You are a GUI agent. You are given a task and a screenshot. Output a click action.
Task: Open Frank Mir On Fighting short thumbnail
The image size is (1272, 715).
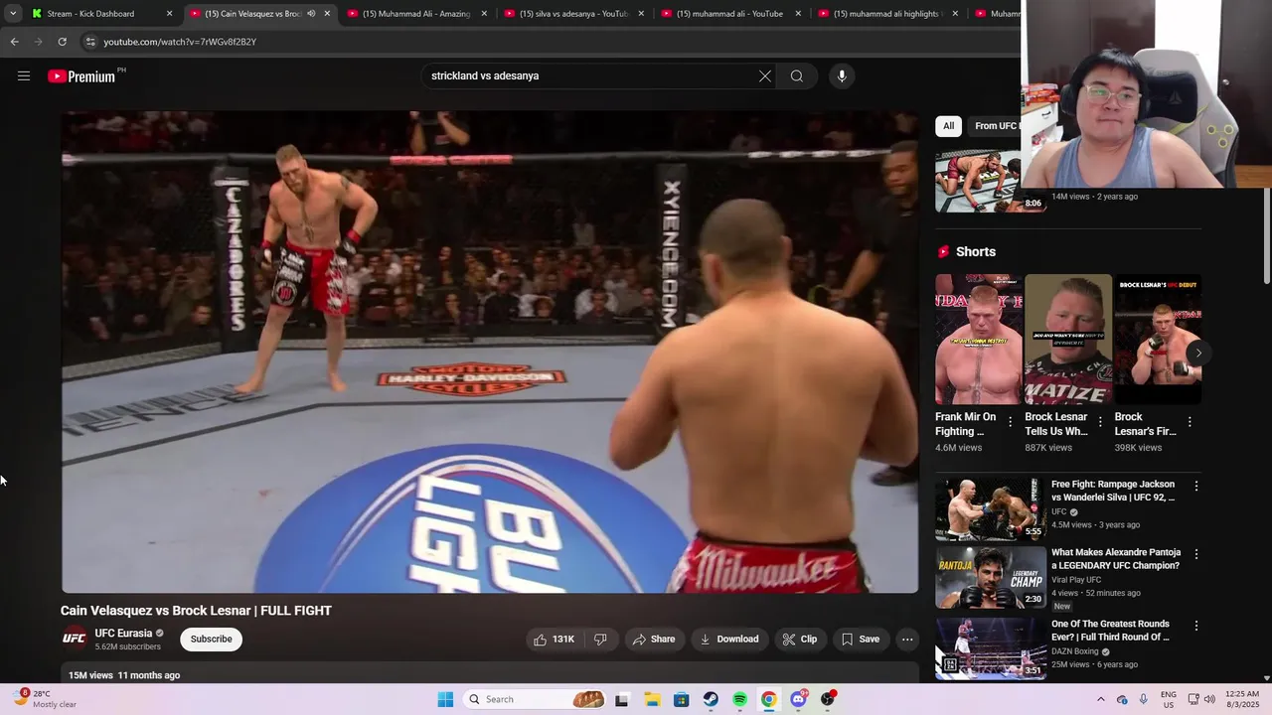[979, 340]
